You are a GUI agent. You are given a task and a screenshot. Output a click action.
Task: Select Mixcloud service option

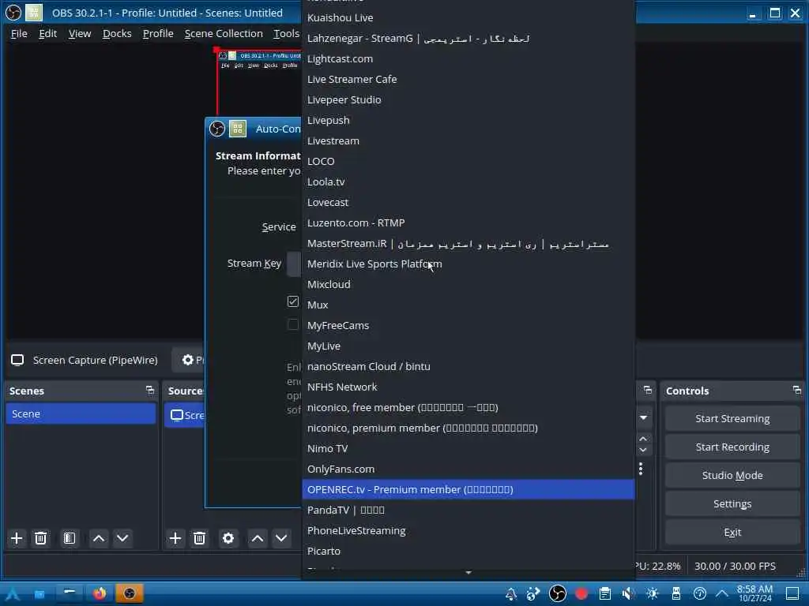coord(468,284)
